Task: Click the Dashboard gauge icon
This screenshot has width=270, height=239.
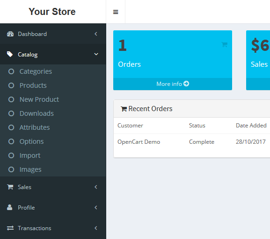Action: coord(10,34)
